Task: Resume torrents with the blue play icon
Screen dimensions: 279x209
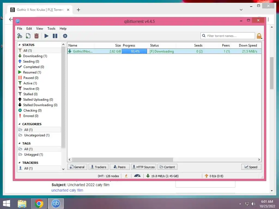Action: (46, 36)
